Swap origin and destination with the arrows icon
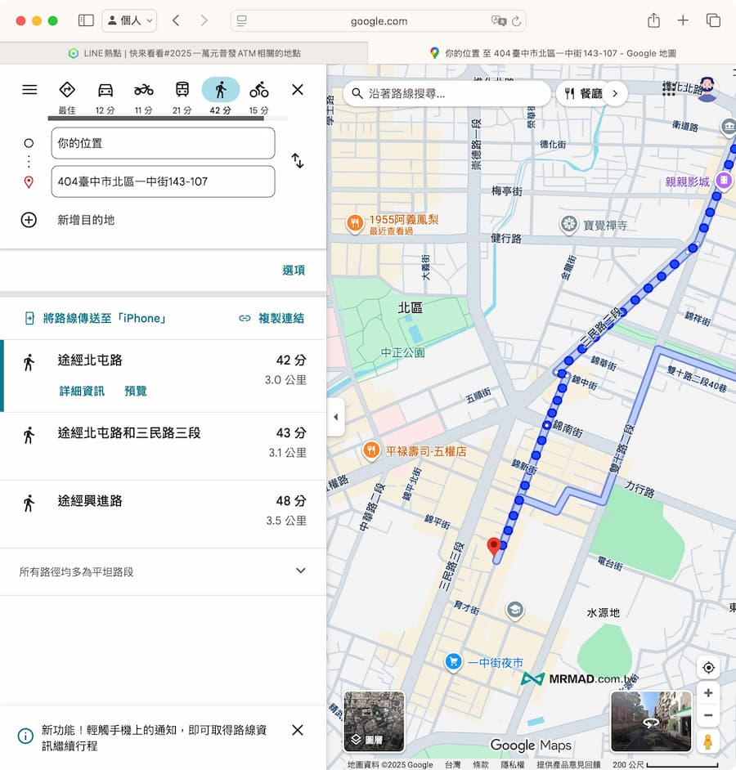Screen dimensions: 736x770 point(297,161)
